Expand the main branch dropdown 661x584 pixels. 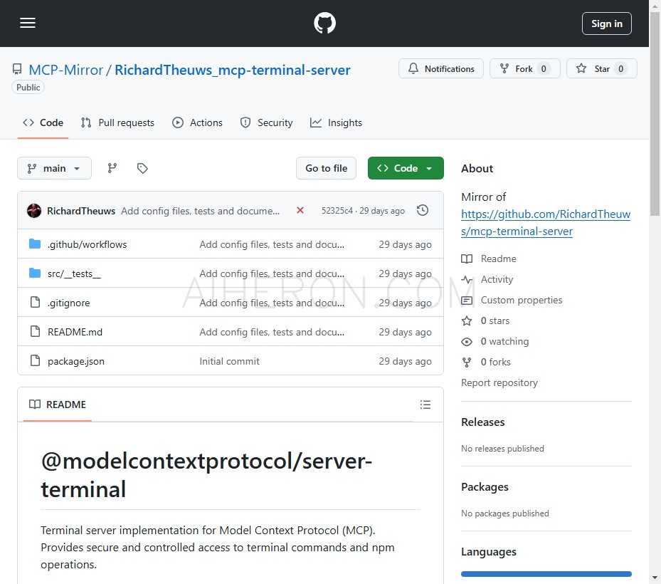[x=54, y=168]
